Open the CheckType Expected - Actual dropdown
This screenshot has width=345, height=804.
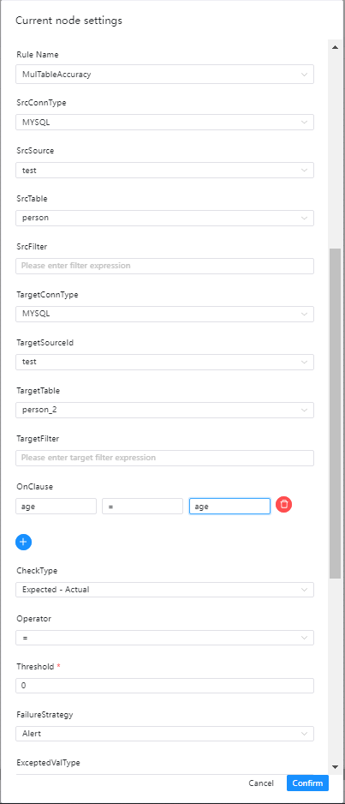point(164,590)
